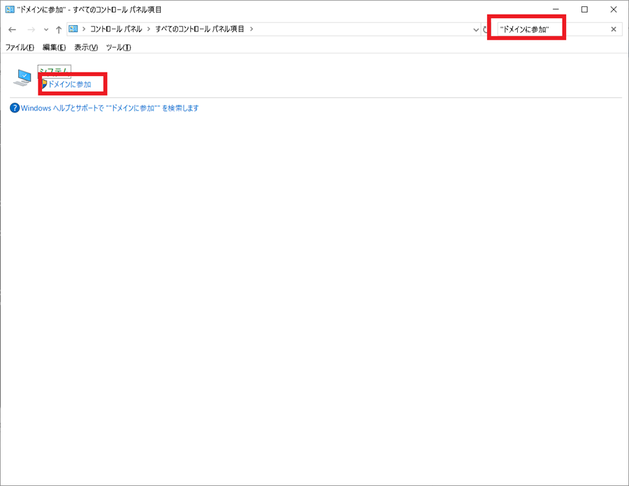Navigate back using the back arrow

11,29
